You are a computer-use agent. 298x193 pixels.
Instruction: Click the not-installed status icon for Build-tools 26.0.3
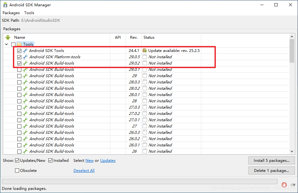click(x=145, y=132)
